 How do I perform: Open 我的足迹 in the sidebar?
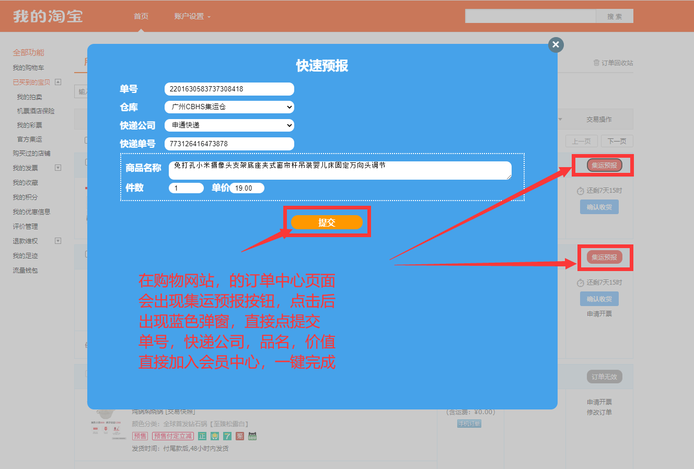26,256
